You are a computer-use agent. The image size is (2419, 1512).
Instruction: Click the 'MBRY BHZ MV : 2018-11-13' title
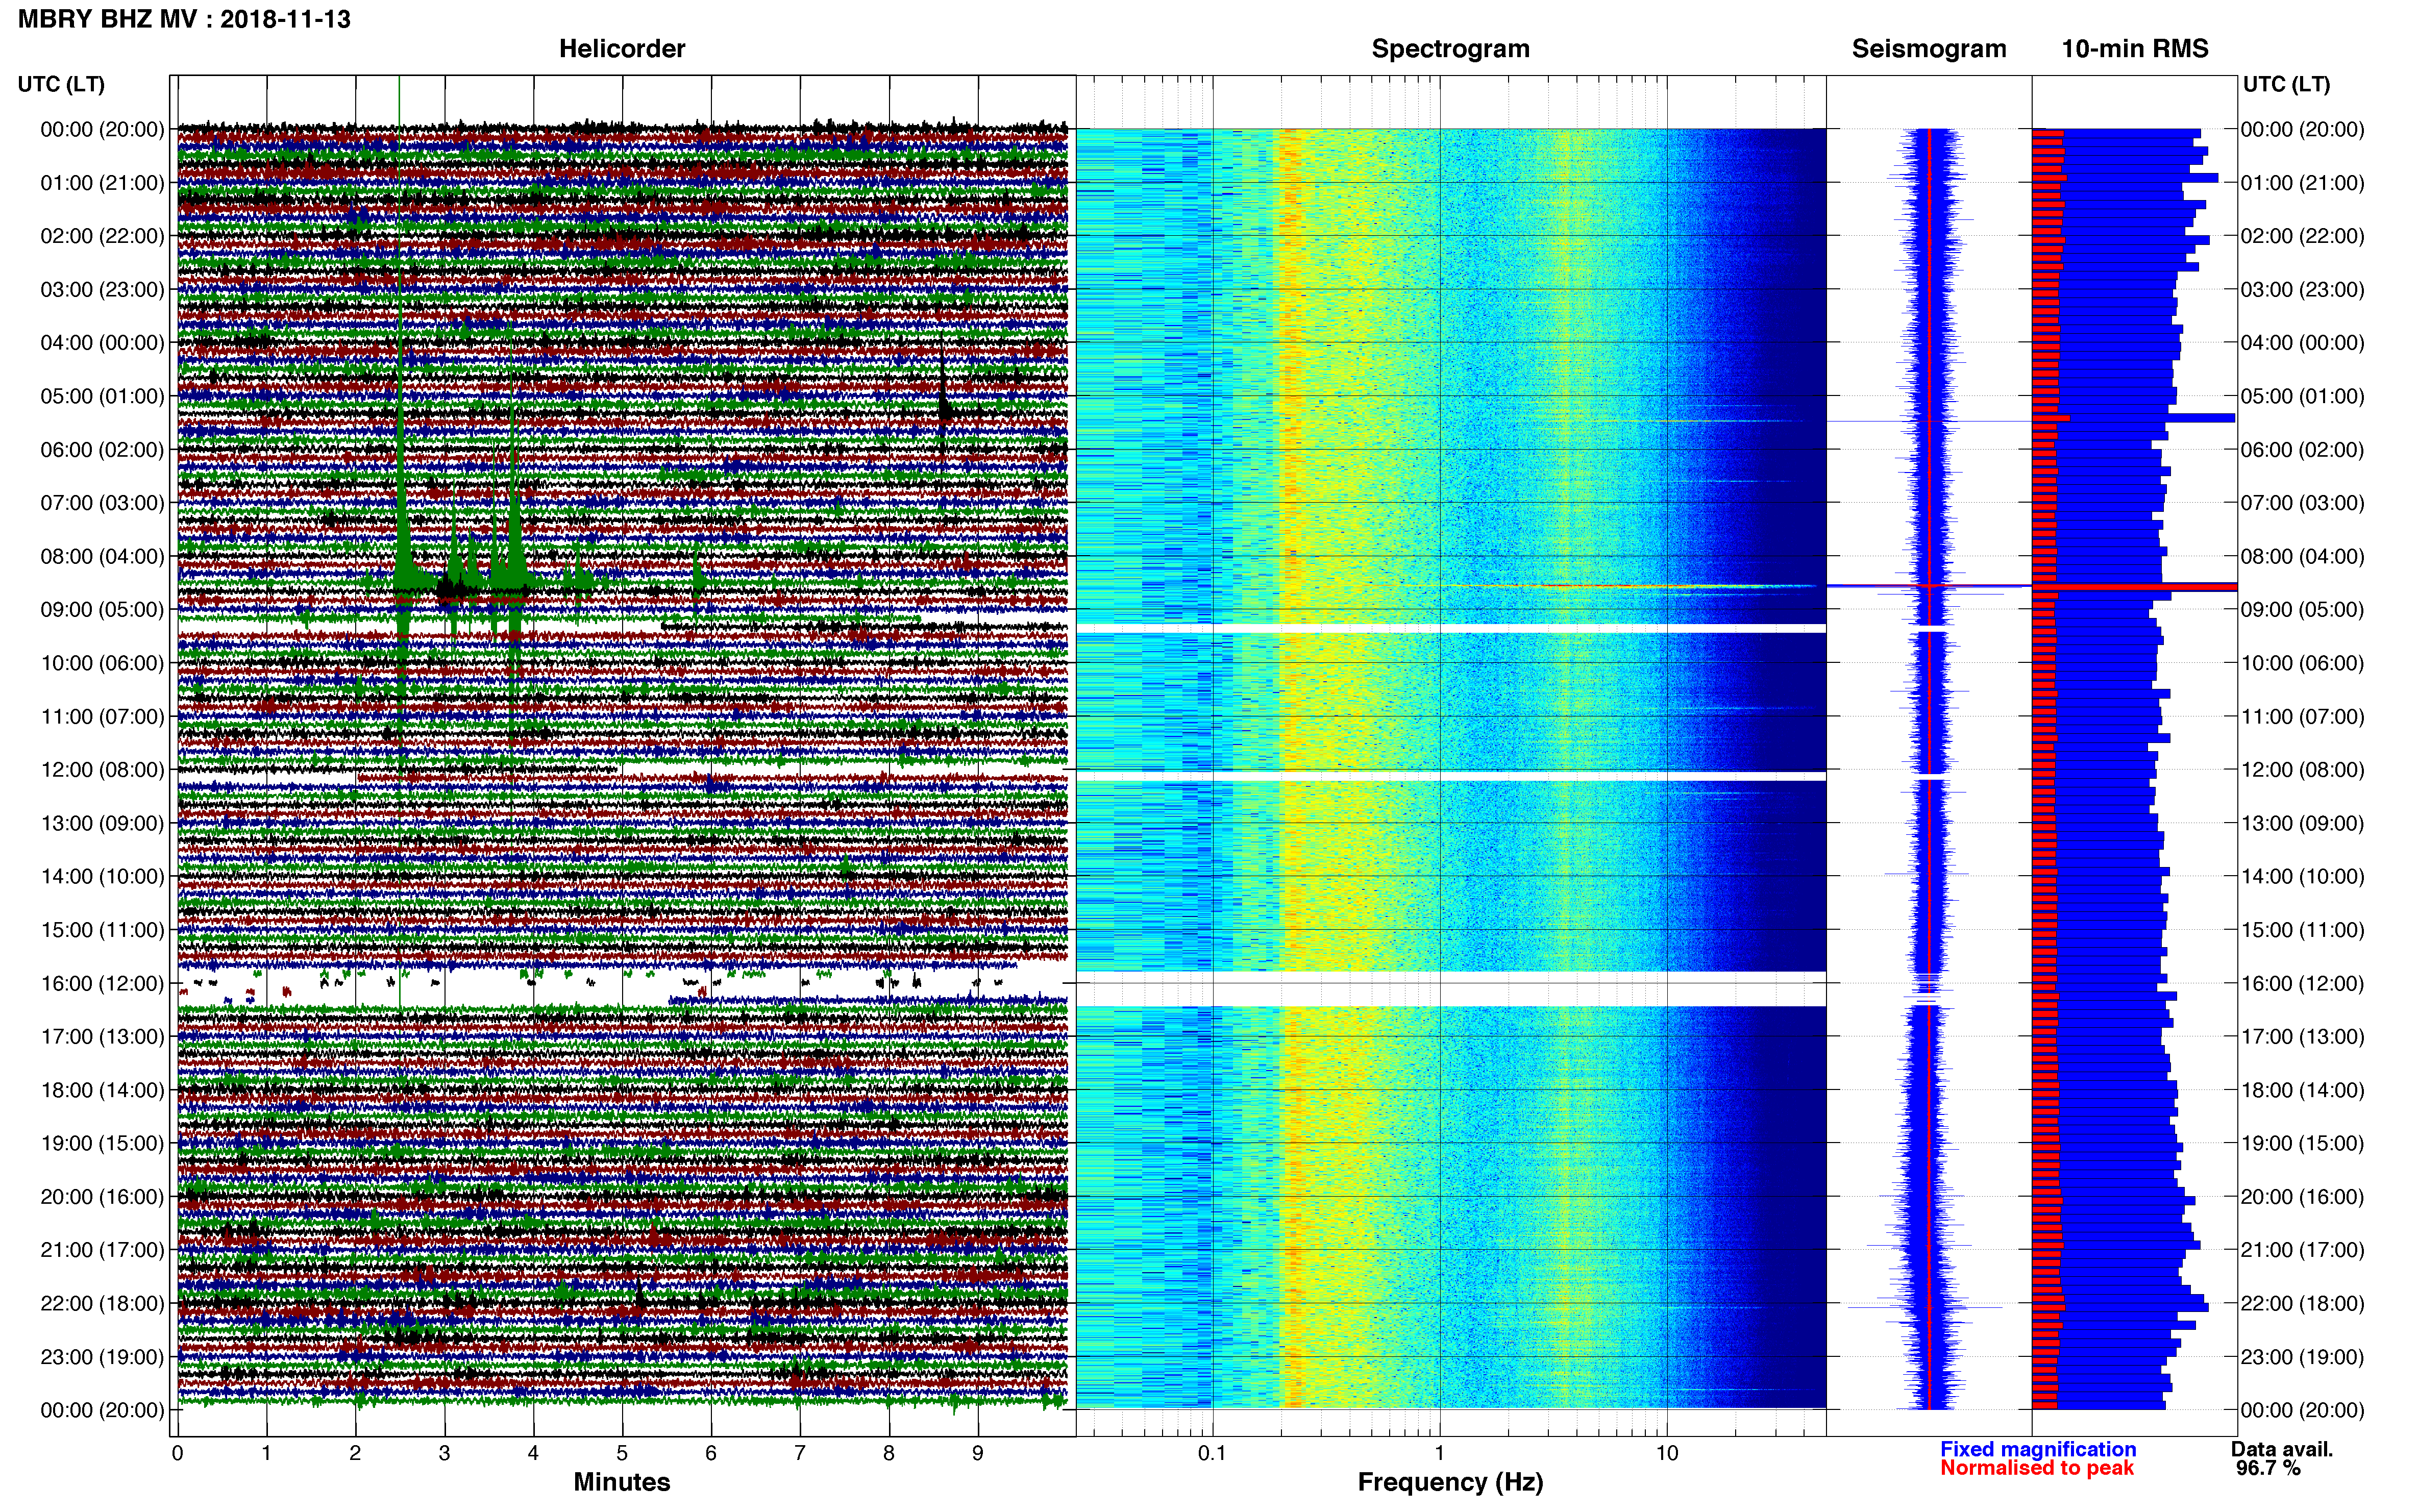coord(184,19)
